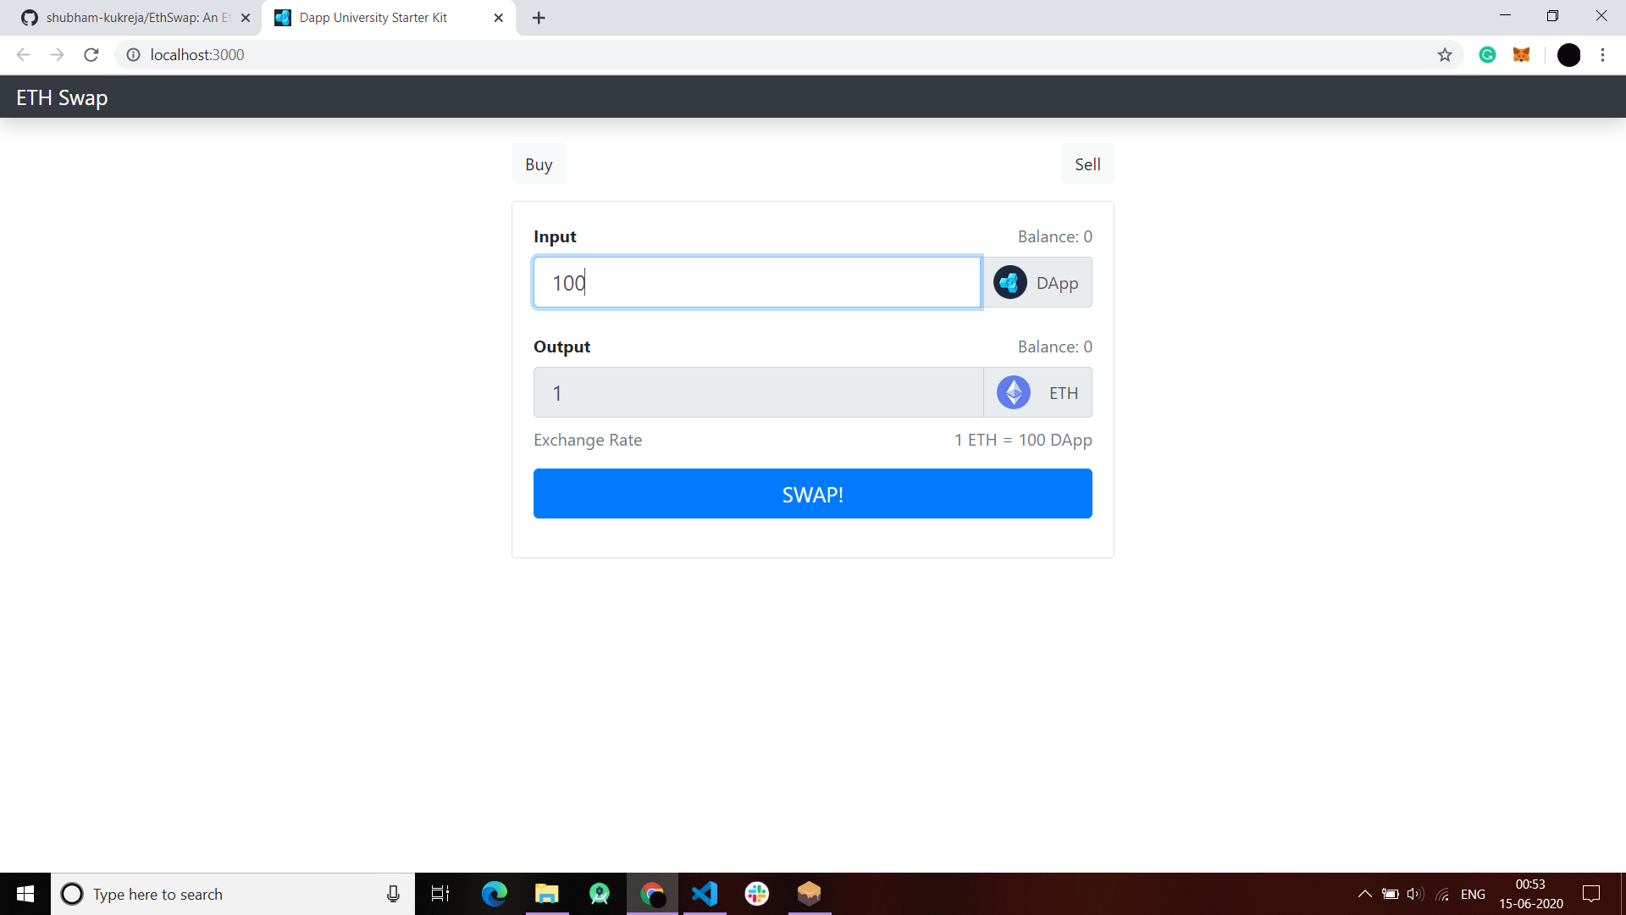Screen dimensions: 1626x915
Task: Open Chrome's three-dot menu
Action: pyautogui.click(x=1602, y=55)
